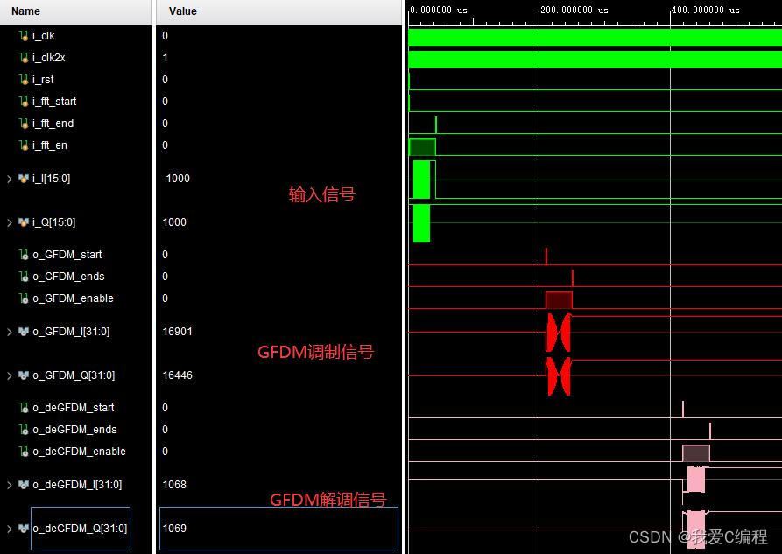Click the 16901 value of o_GFDM_I

(177, 332)
